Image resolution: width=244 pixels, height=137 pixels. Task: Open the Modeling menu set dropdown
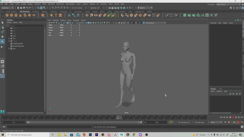(x=7, y=8)
